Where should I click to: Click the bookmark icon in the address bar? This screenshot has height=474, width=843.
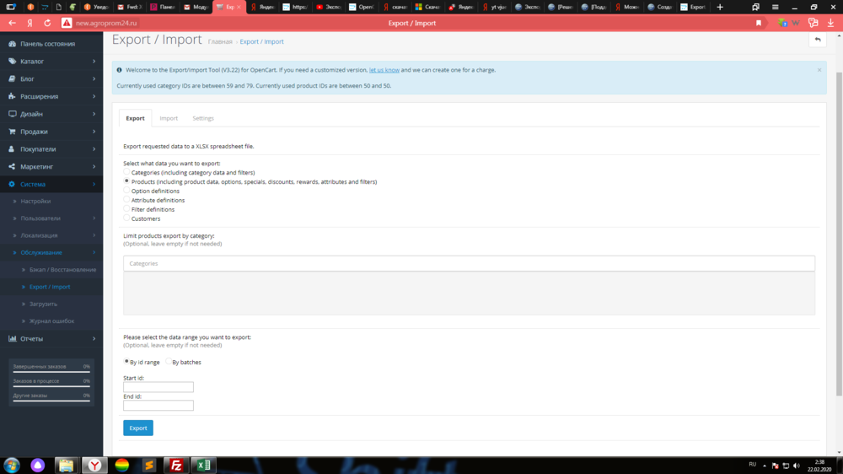click(759, 23)
